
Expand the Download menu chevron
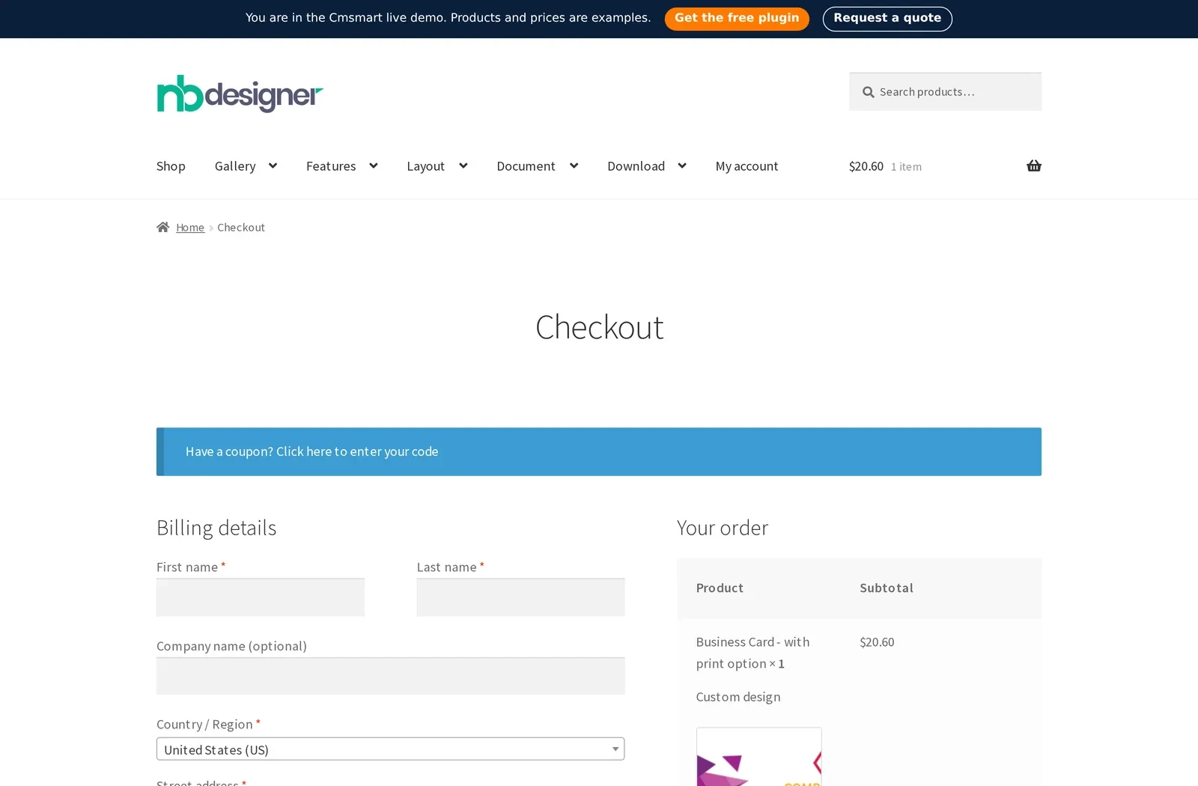(682, 166)
